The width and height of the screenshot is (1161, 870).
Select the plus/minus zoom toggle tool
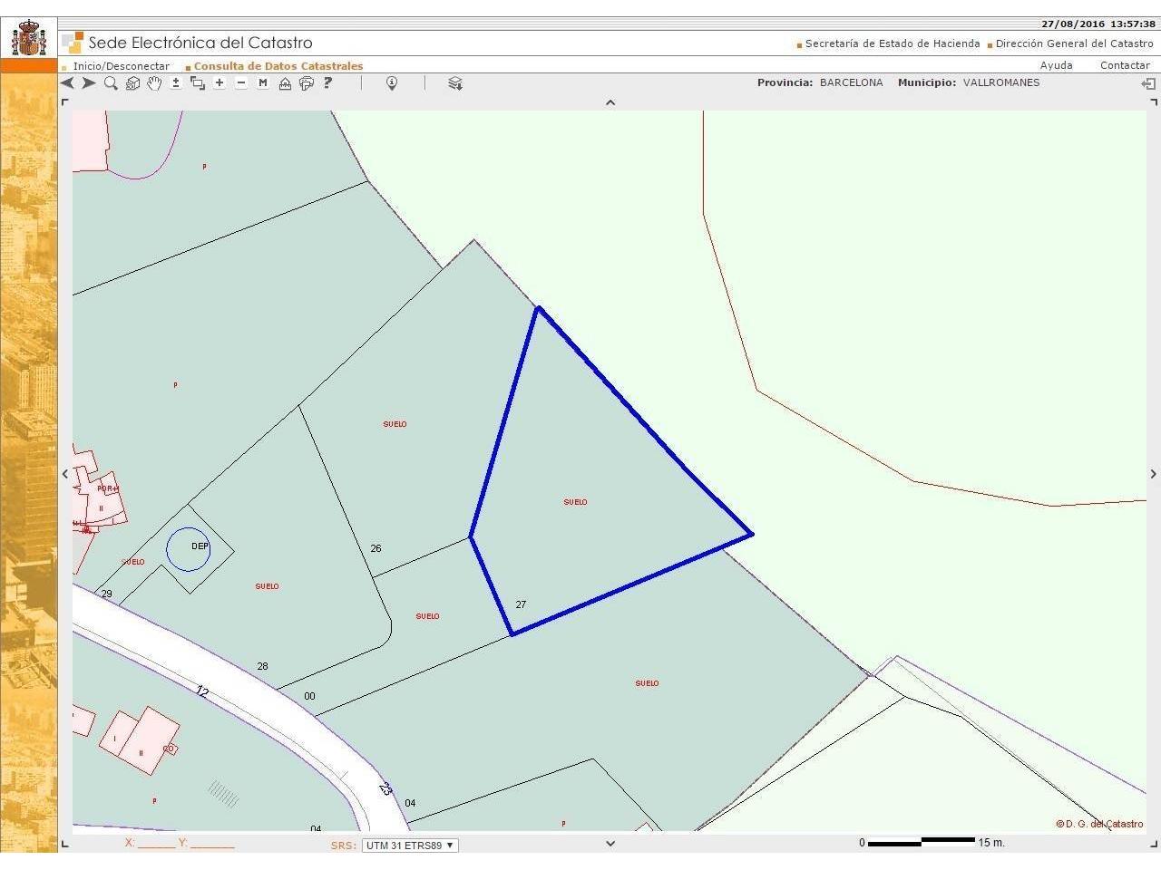click(x=176, y=83)
